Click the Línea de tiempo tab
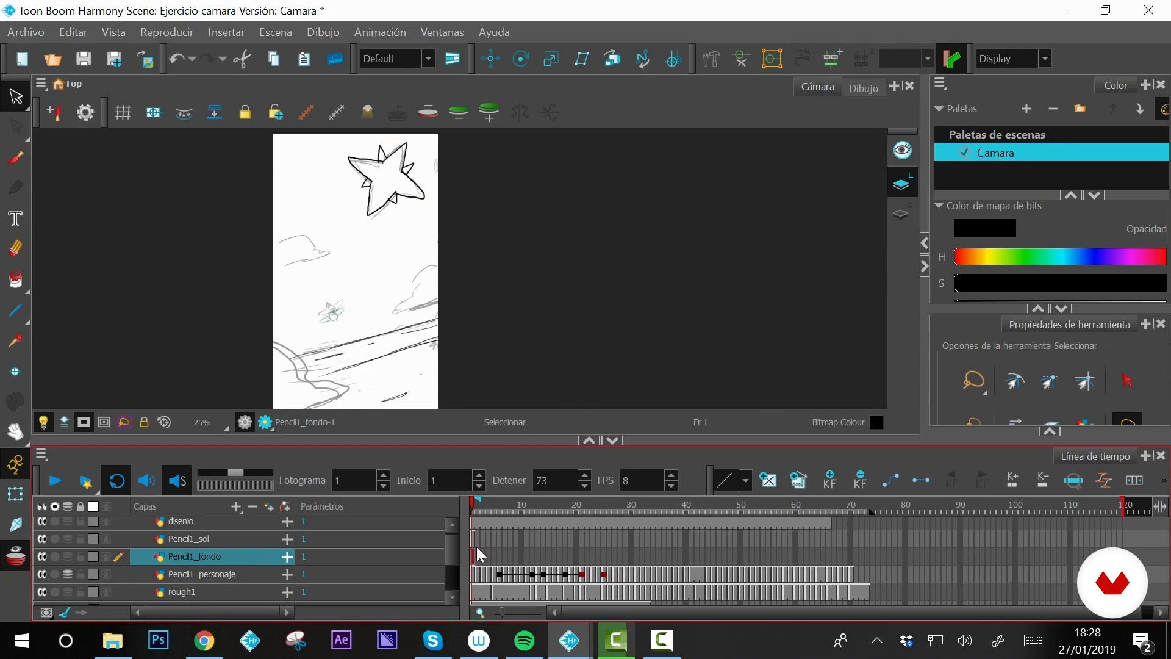 click(1095, 456)
